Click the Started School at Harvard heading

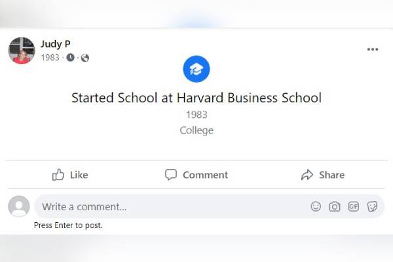click(x=196, y=98)
